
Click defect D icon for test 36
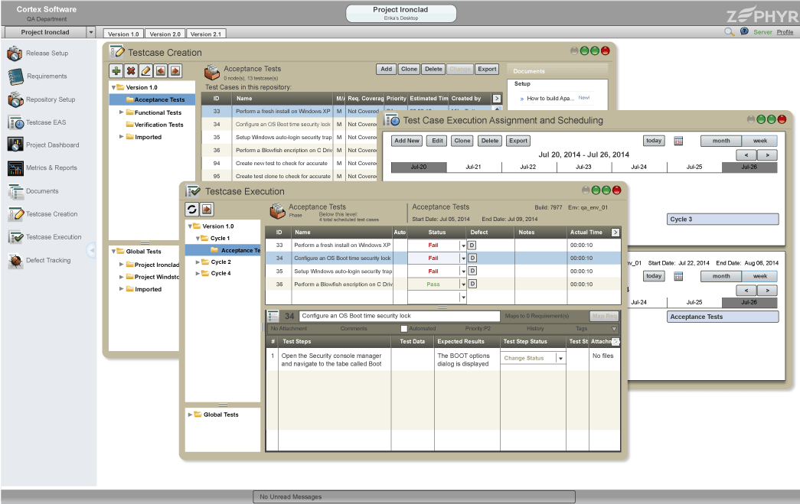point(472,284)
